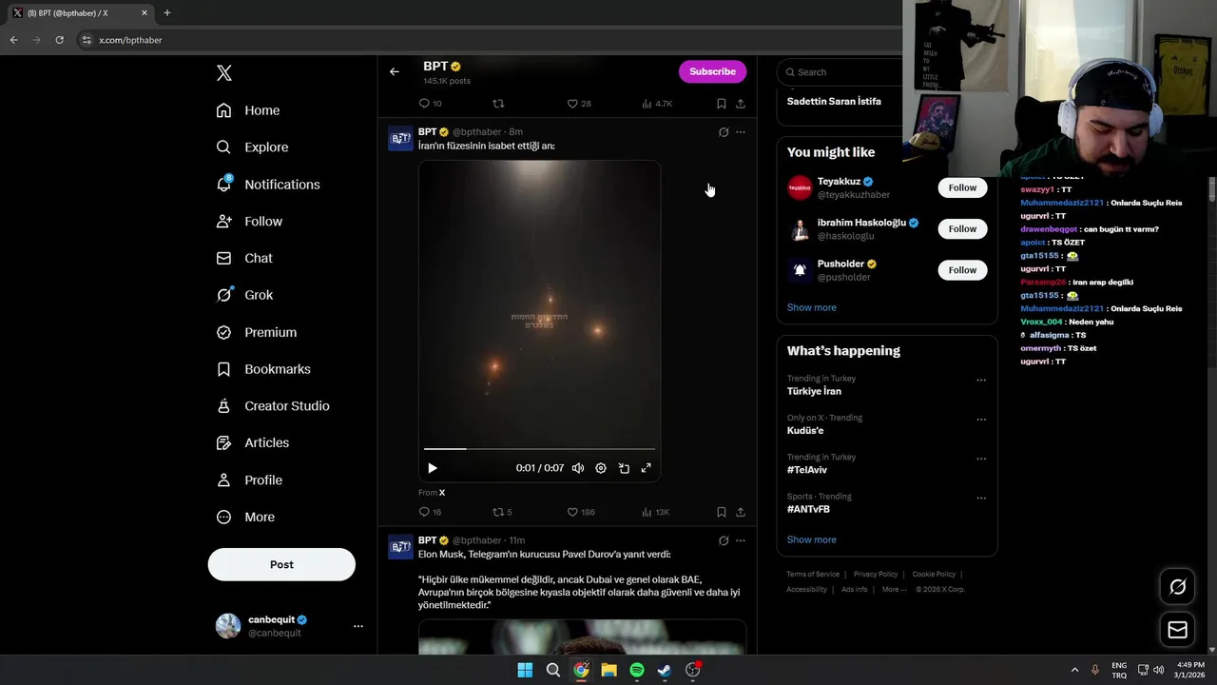The width and height of the screenshot is (1217, 685).
Task: Open a new browser tab
Action: pyautogui.click(x=167, y=13)
